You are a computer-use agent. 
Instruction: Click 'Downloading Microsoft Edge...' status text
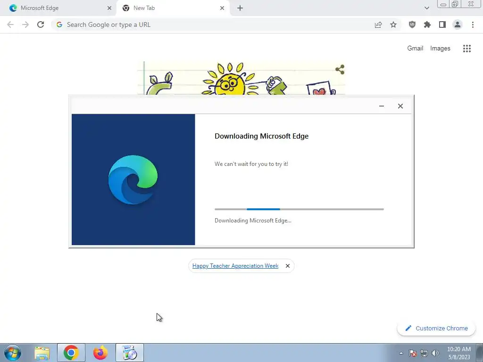point(253,221)
